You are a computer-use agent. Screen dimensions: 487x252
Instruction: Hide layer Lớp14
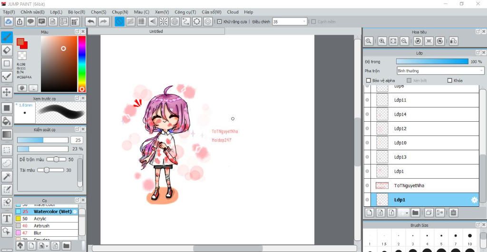(x=367, y=114)
